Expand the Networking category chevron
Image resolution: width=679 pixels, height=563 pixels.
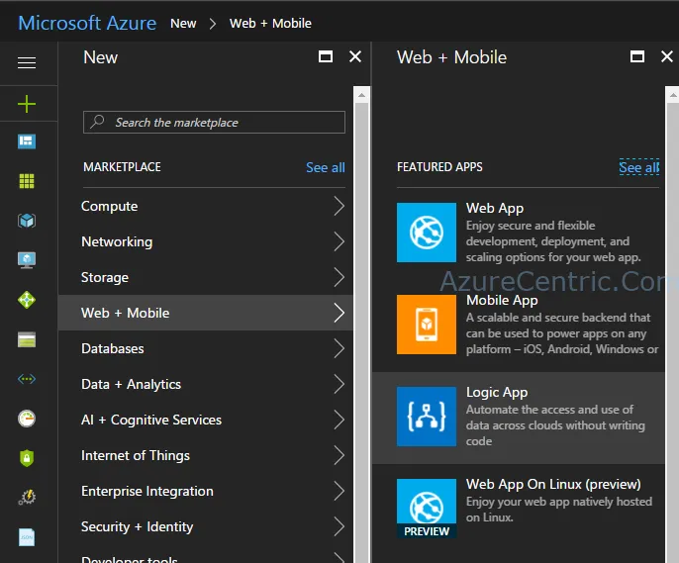coord(339,241)
